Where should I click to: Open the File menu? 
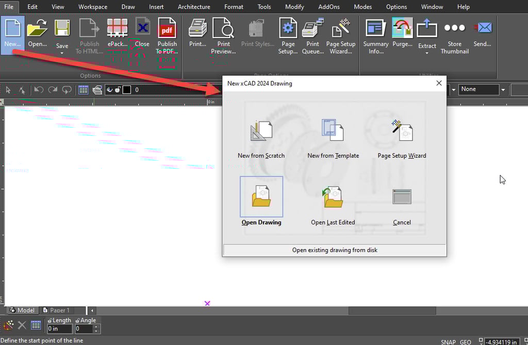9,7
